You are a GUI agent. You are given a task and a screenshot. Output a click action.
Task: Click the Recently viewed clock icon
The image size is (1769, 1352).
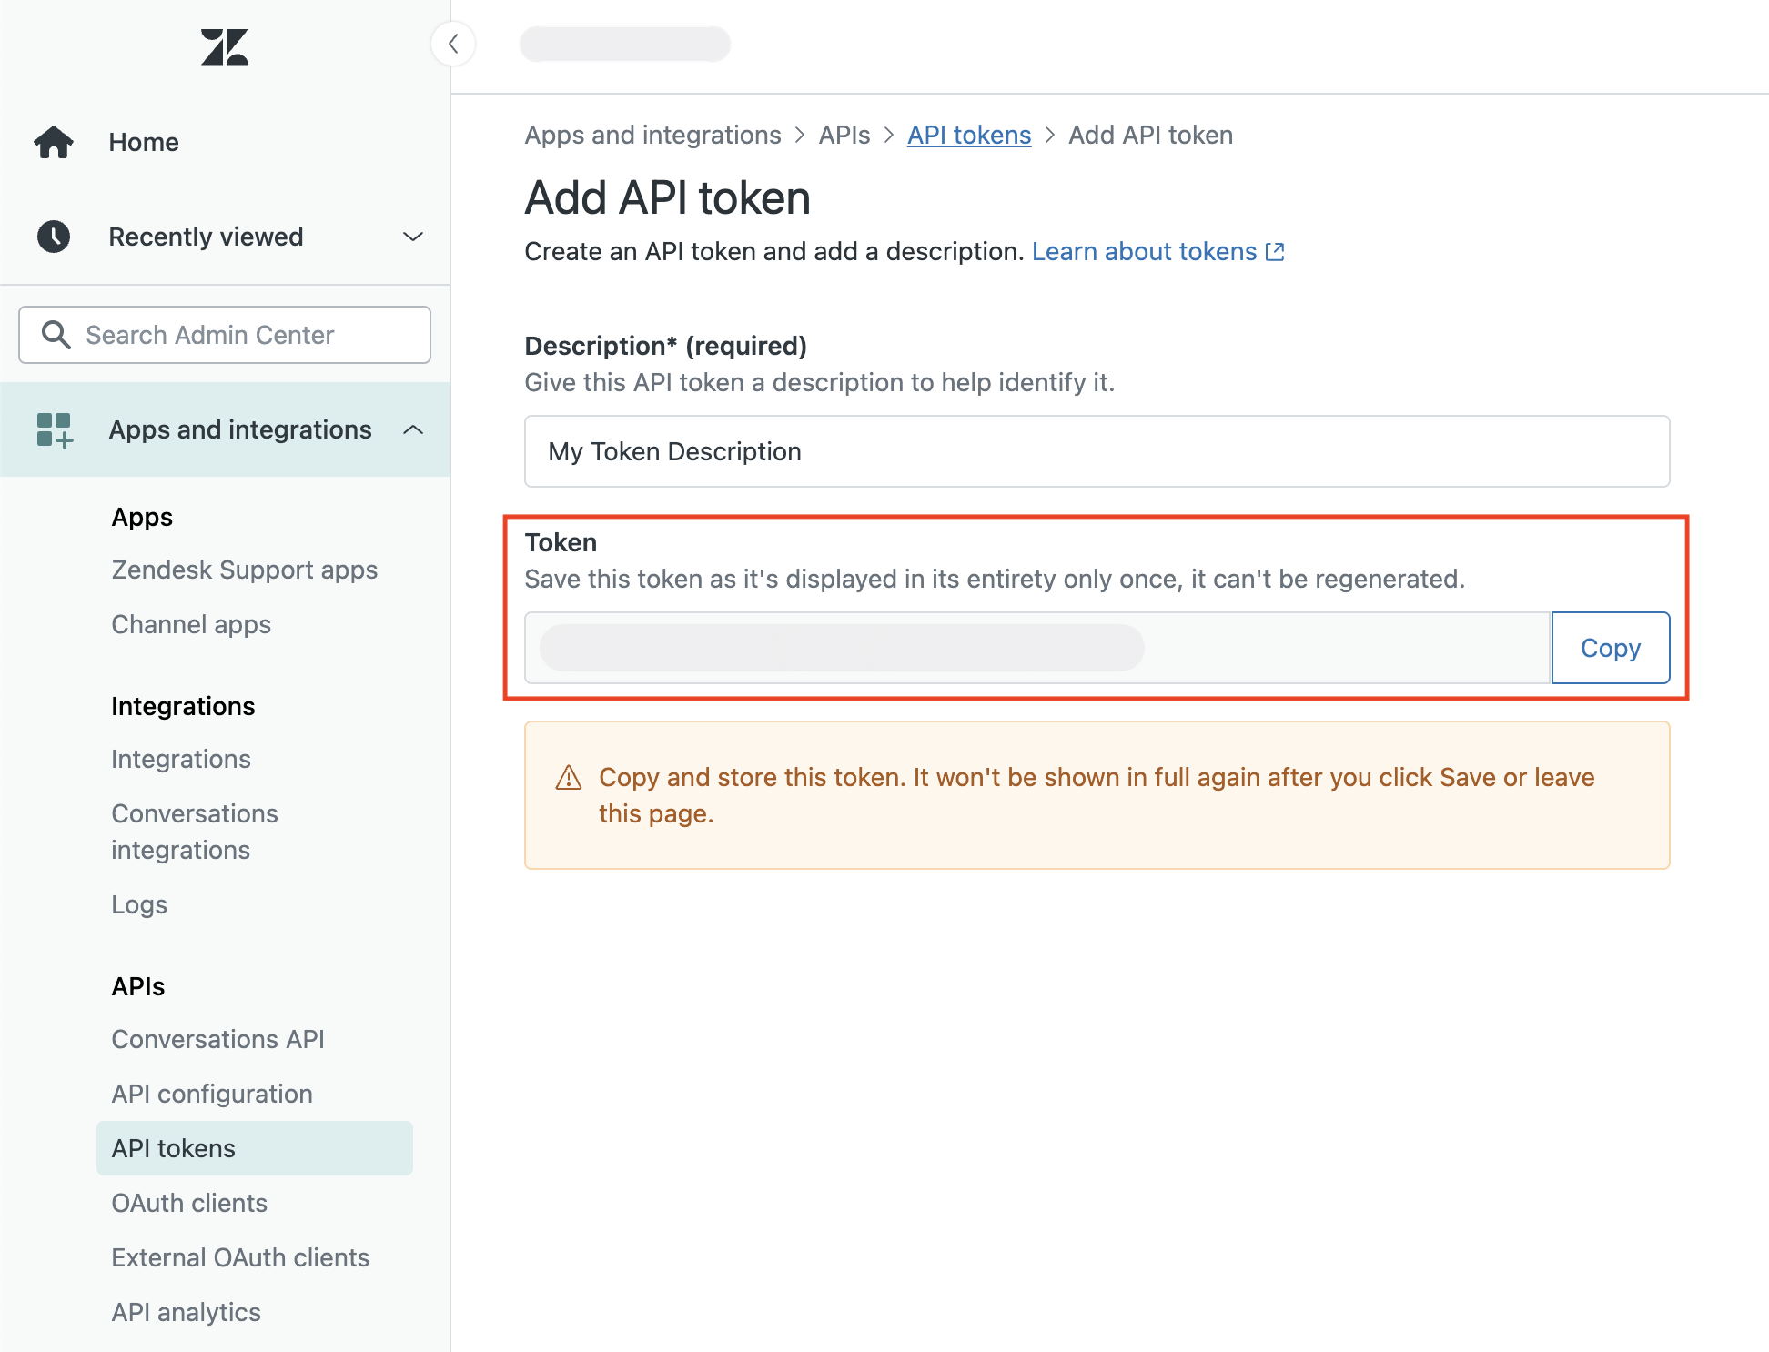point(54,237)
